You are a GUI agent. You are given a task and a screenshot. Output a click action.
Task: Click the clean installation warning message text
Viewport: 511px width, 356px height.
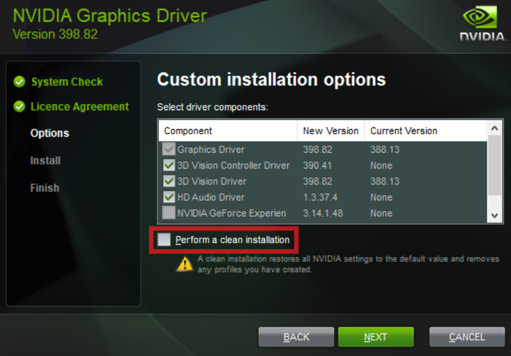pos(348,264)
